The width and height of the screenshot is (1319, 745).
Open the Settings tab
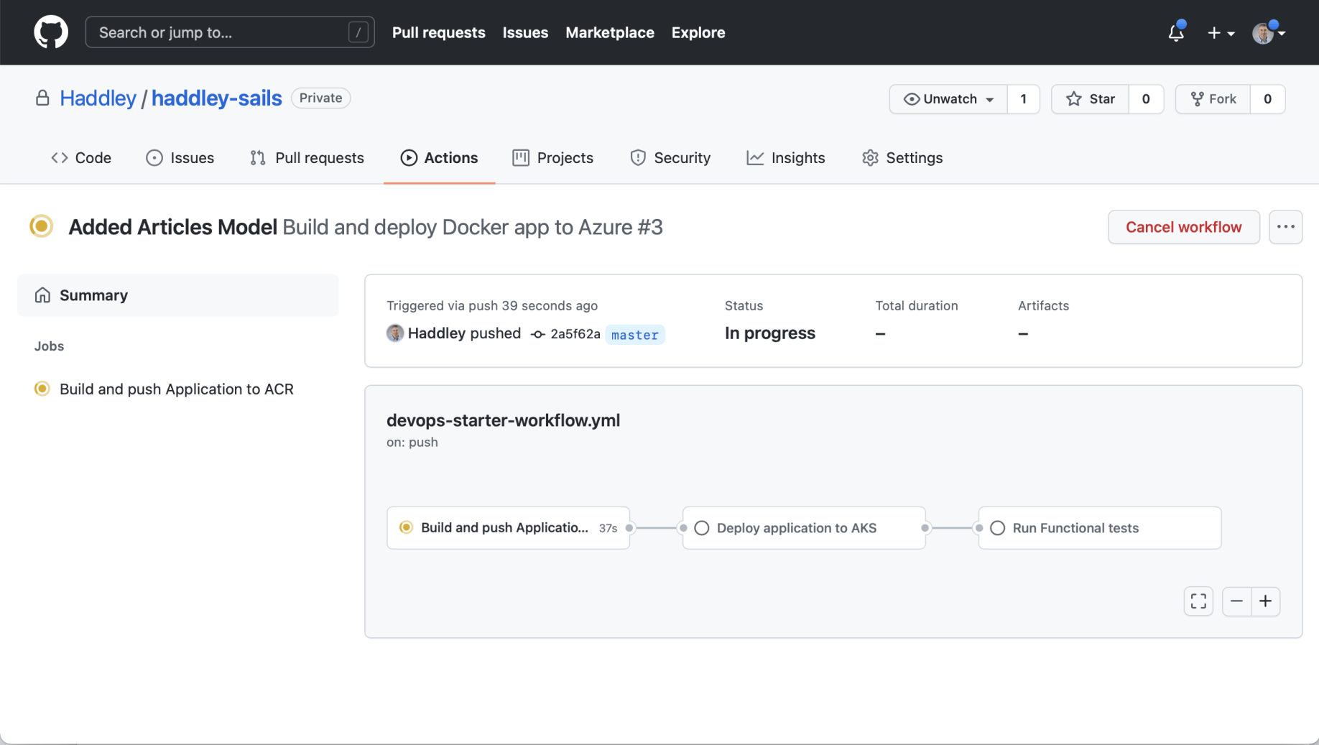click(x=902, y=158)
